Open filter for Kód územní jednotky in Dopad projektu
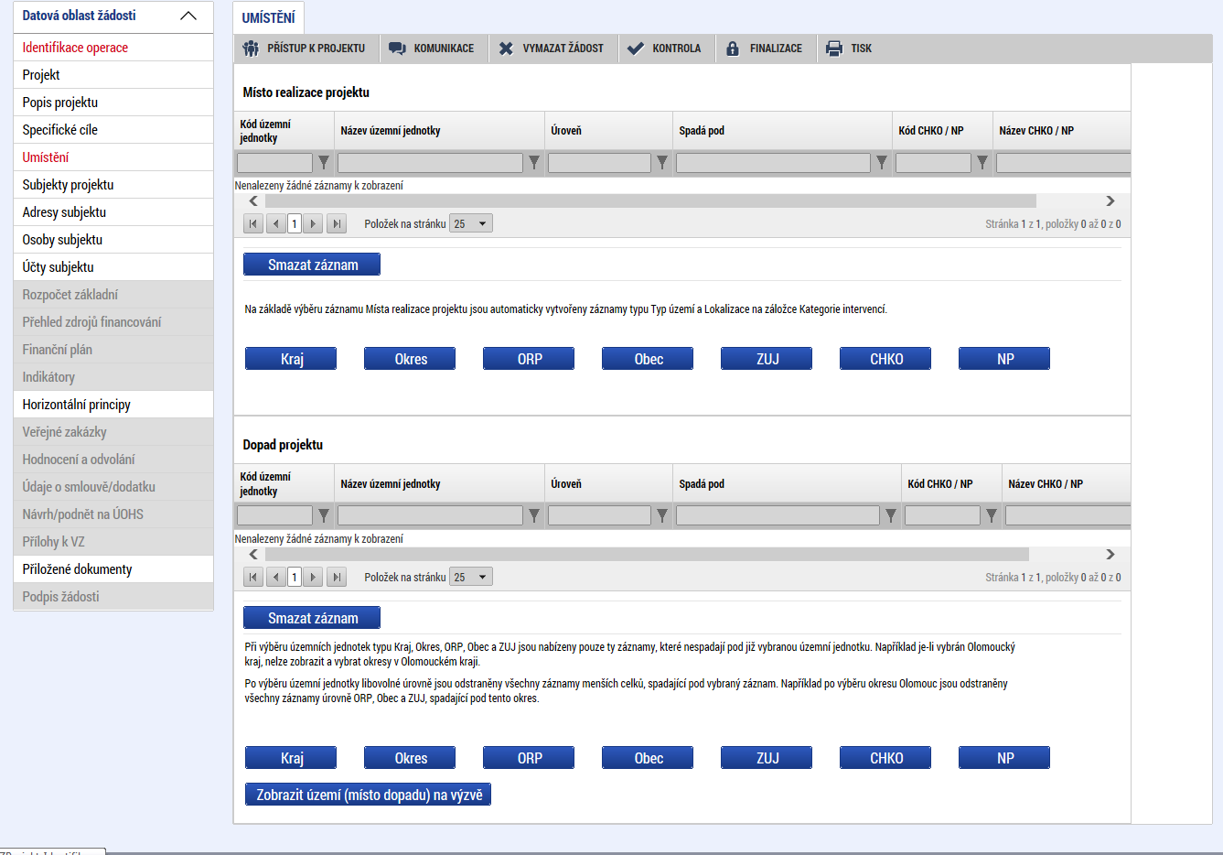 coord(324,516)
